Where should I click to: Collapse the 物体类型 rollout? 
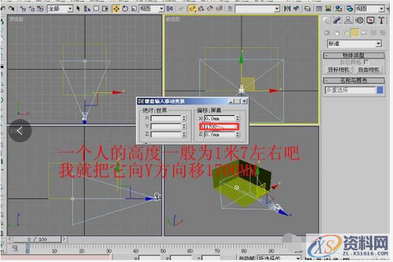coord(354,55)
